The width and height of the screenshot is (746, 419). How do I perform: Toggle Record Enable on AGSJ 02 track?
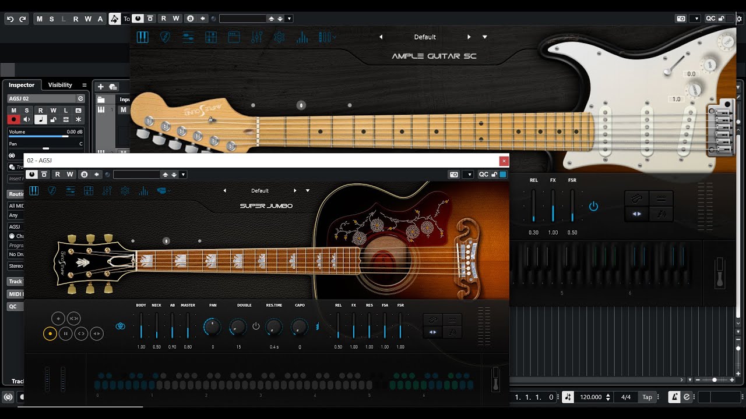point(13,119)
